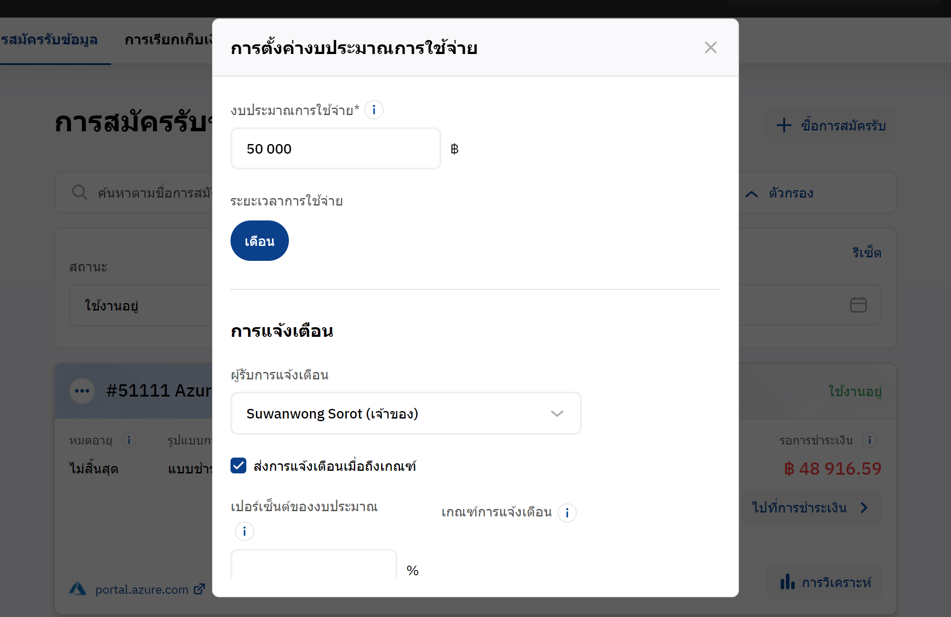The image size is (951, 617).
Task: Click the three-dots menu for subscription #51111
Action: tap(82, 390)
